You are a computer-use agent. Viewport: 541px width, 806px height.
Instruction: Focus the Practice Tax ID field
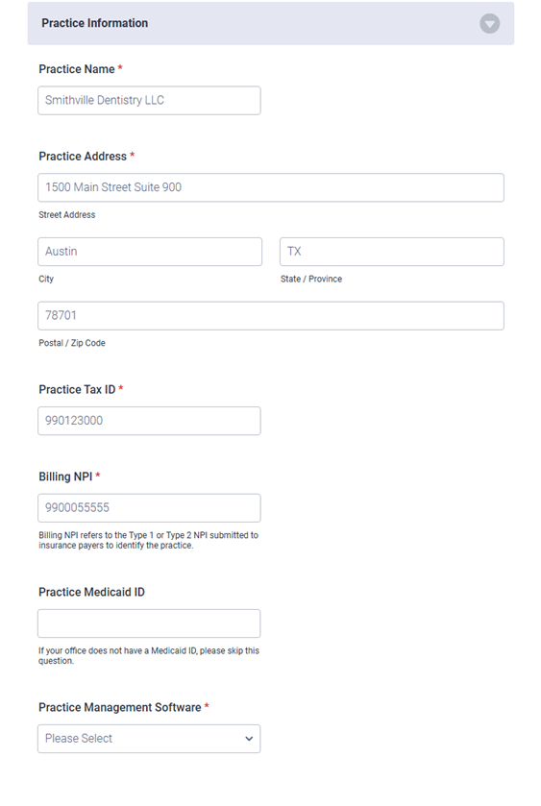click(149, 421)
